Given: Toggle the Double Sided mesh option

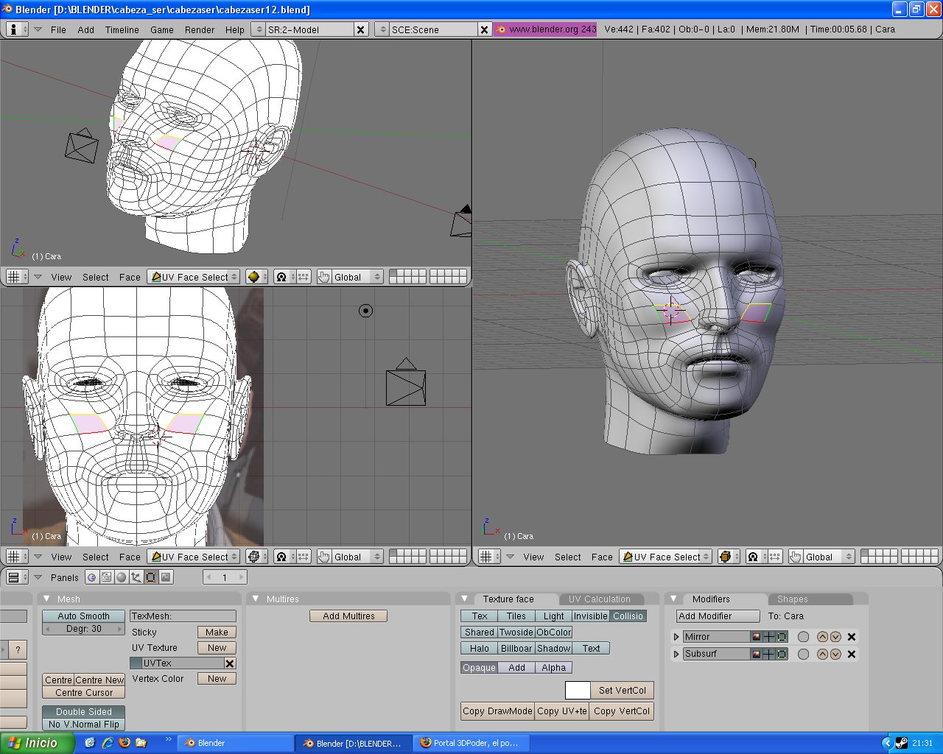Looking at the screenshot, I should [x=83, y=712].
